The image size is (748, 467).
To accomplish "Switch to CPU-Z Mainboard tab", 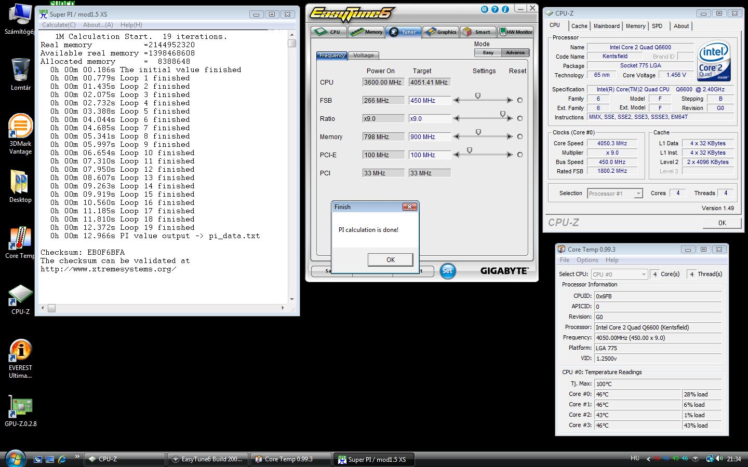I will point(607,26).
